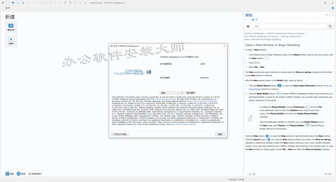Close the 关于 COMSOL Multiphysics dialog

pyautogui.click(x=224, y=46)
